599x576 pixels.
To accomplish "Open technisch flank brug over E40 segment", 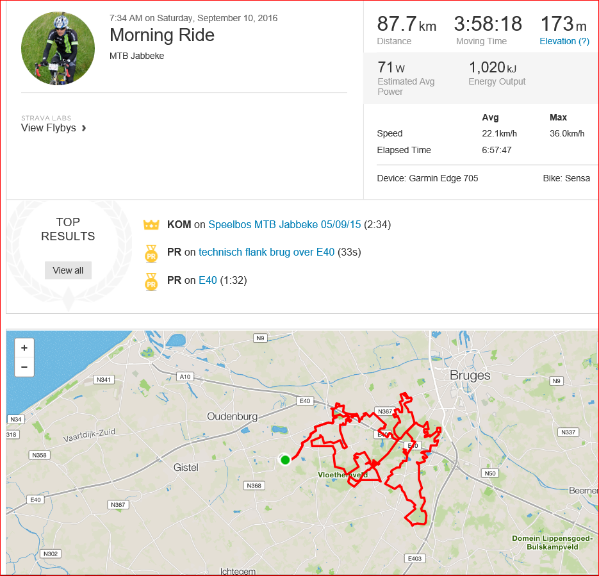I will pyautogui.click(x=267, y=252).
